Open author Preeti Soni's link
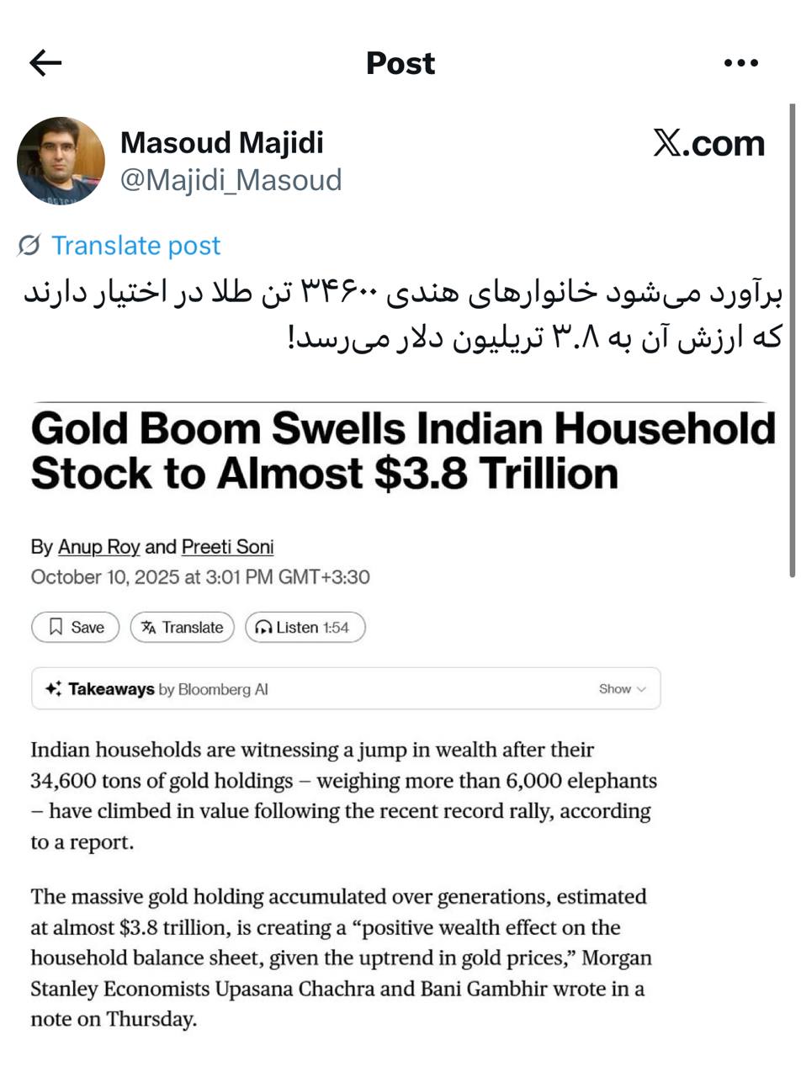The width and height of the screenshot is (801, 1077). pos(227,547)
